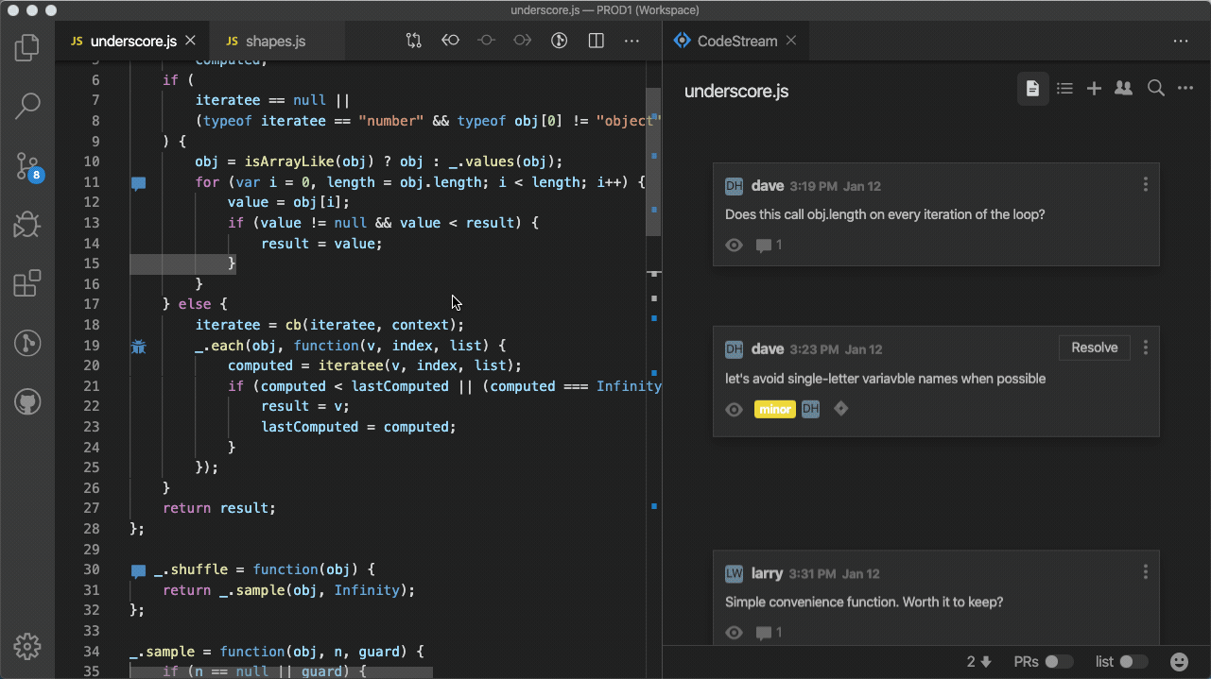Image resolution: width=1211 pixels, height=679 pixels.
Task: Open the Extensions view
Action: click(27, 283)
